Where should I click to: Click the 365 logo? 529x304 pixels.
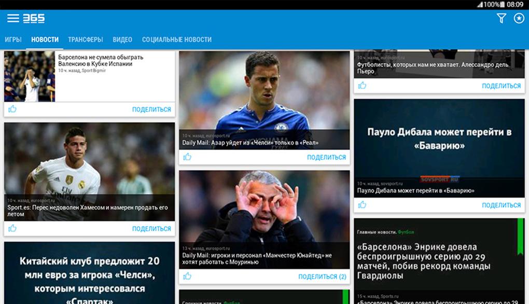click(34, 19)
